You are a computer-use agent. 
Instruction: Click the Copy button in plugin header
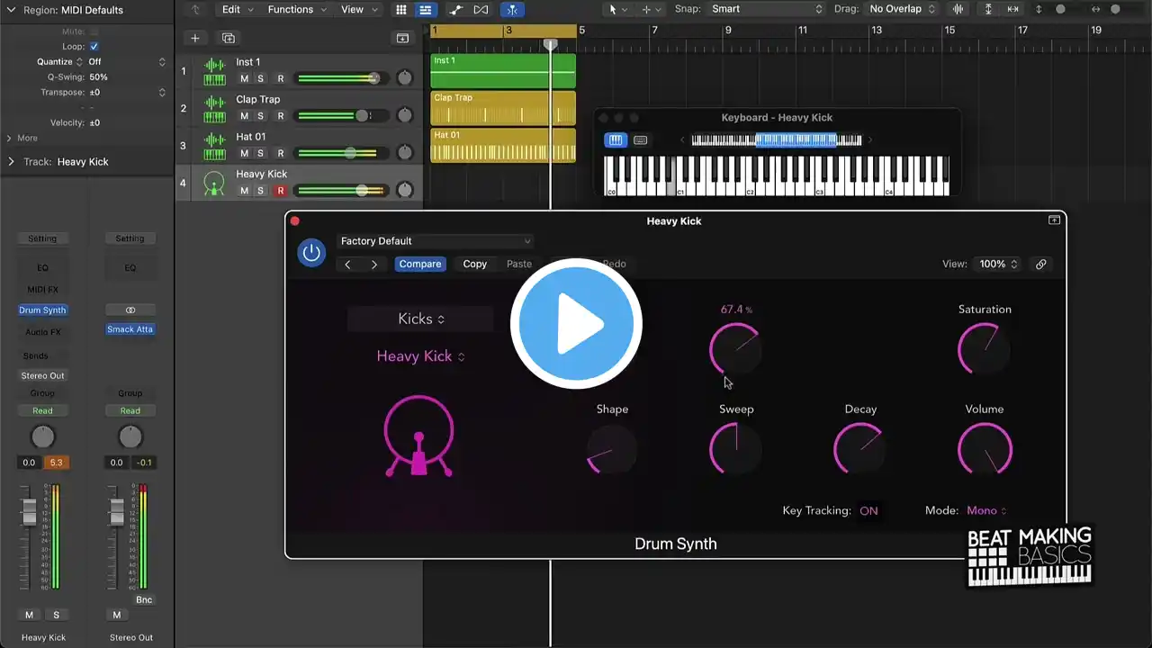coord(474,265)
